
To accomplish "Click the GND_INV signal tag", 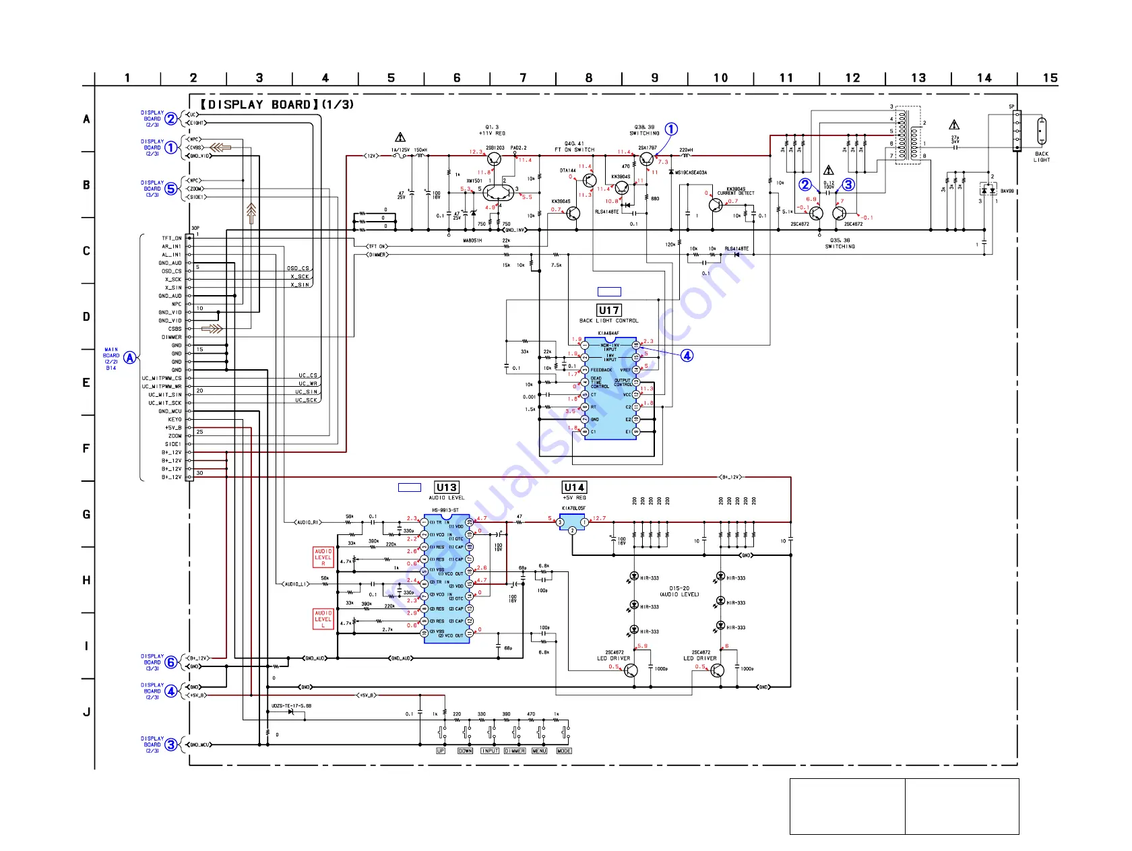I will tap(515, 230).
